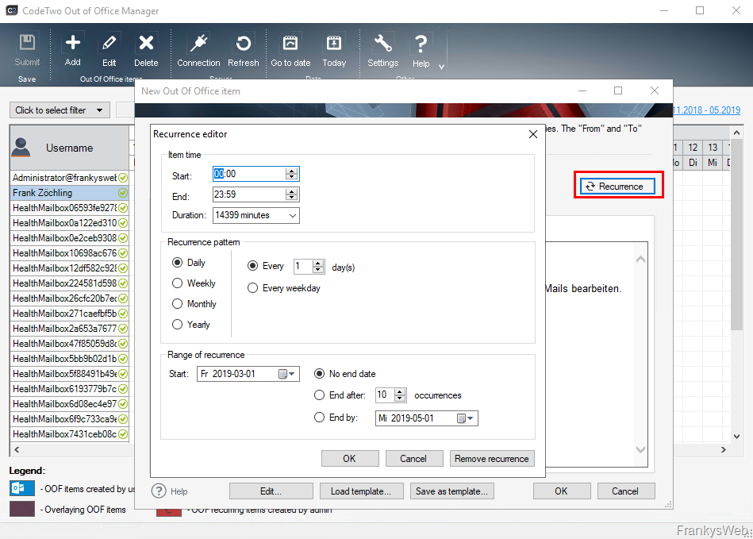Click the Delete X icon
The width and height of the screenshot is (753, 539).
tap(146, 44)
